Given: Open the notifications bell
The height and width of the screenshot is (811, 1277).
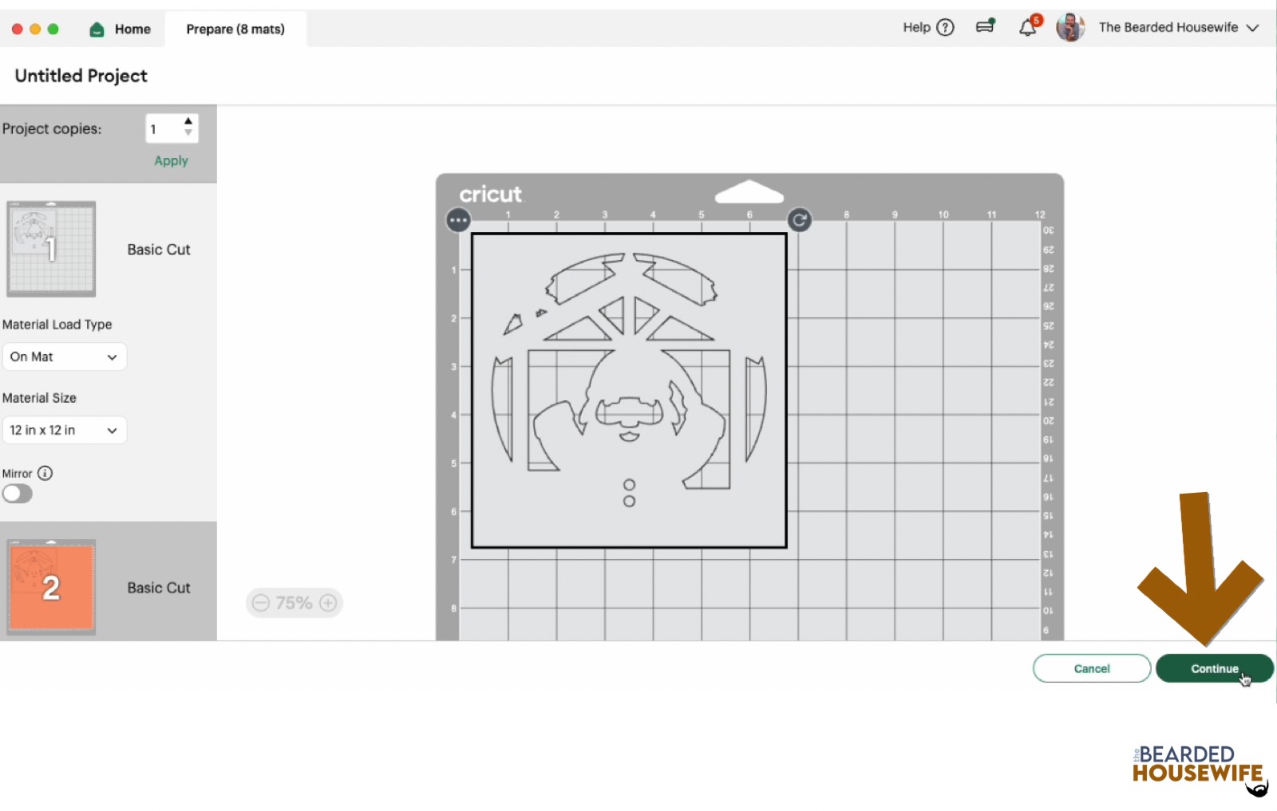Looking at the screenshot, I should coord(1027,28).
